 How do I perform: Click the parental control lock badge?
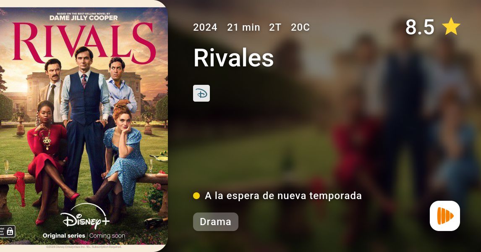click(8, 231)
